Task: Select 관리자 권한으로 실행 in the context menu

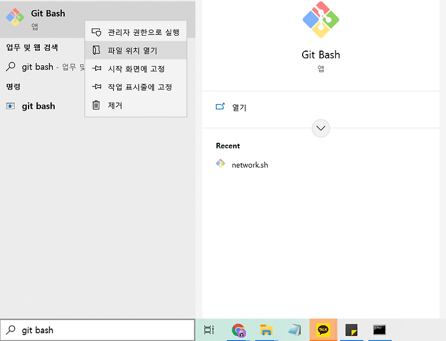Action: coord(136,32)
